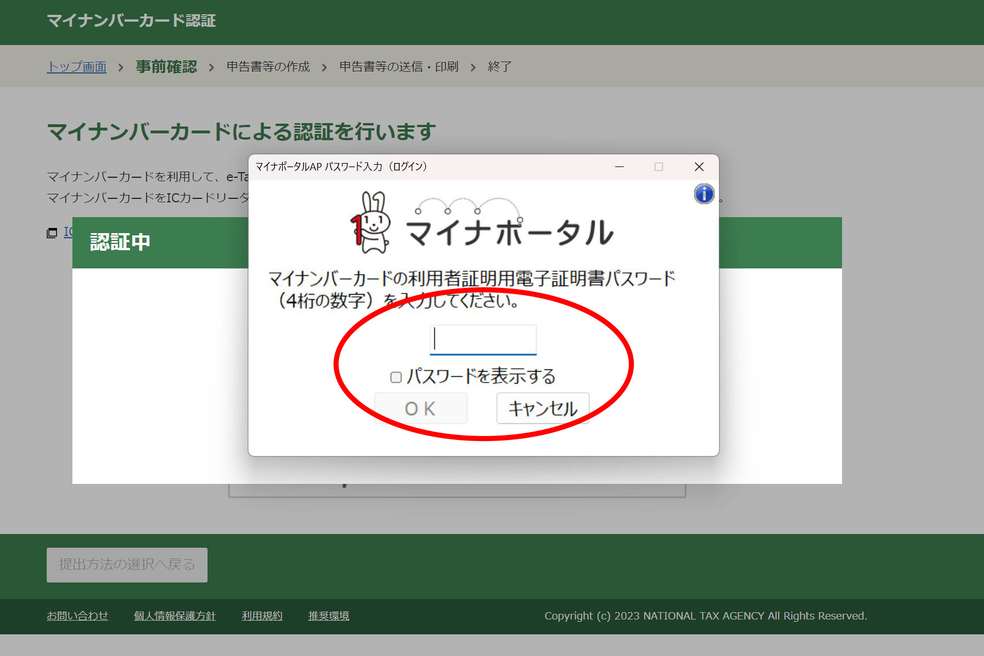Minimize the マイナポータルAP dialog window
Screen dimensions: 984x656
click(619, 166)
